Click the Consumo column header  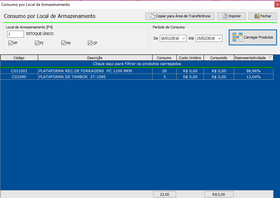[164, 58]
